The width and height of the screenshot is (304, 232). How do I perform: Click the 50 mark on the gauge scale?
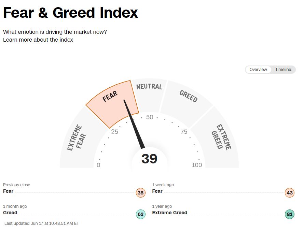150,117
